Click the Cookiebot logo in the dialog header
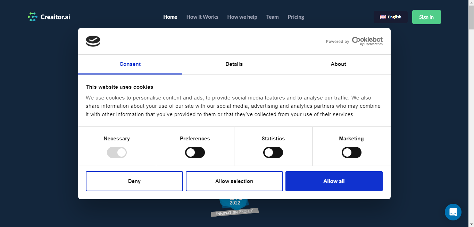 pyautogui.click(x=367, y=41)
